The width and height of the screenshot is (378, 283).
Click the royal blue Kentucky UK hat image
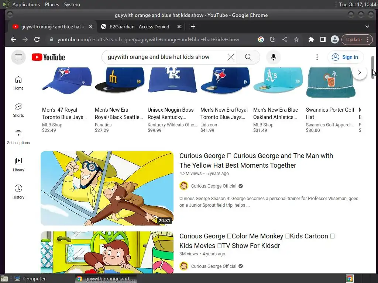coord(172,80)
